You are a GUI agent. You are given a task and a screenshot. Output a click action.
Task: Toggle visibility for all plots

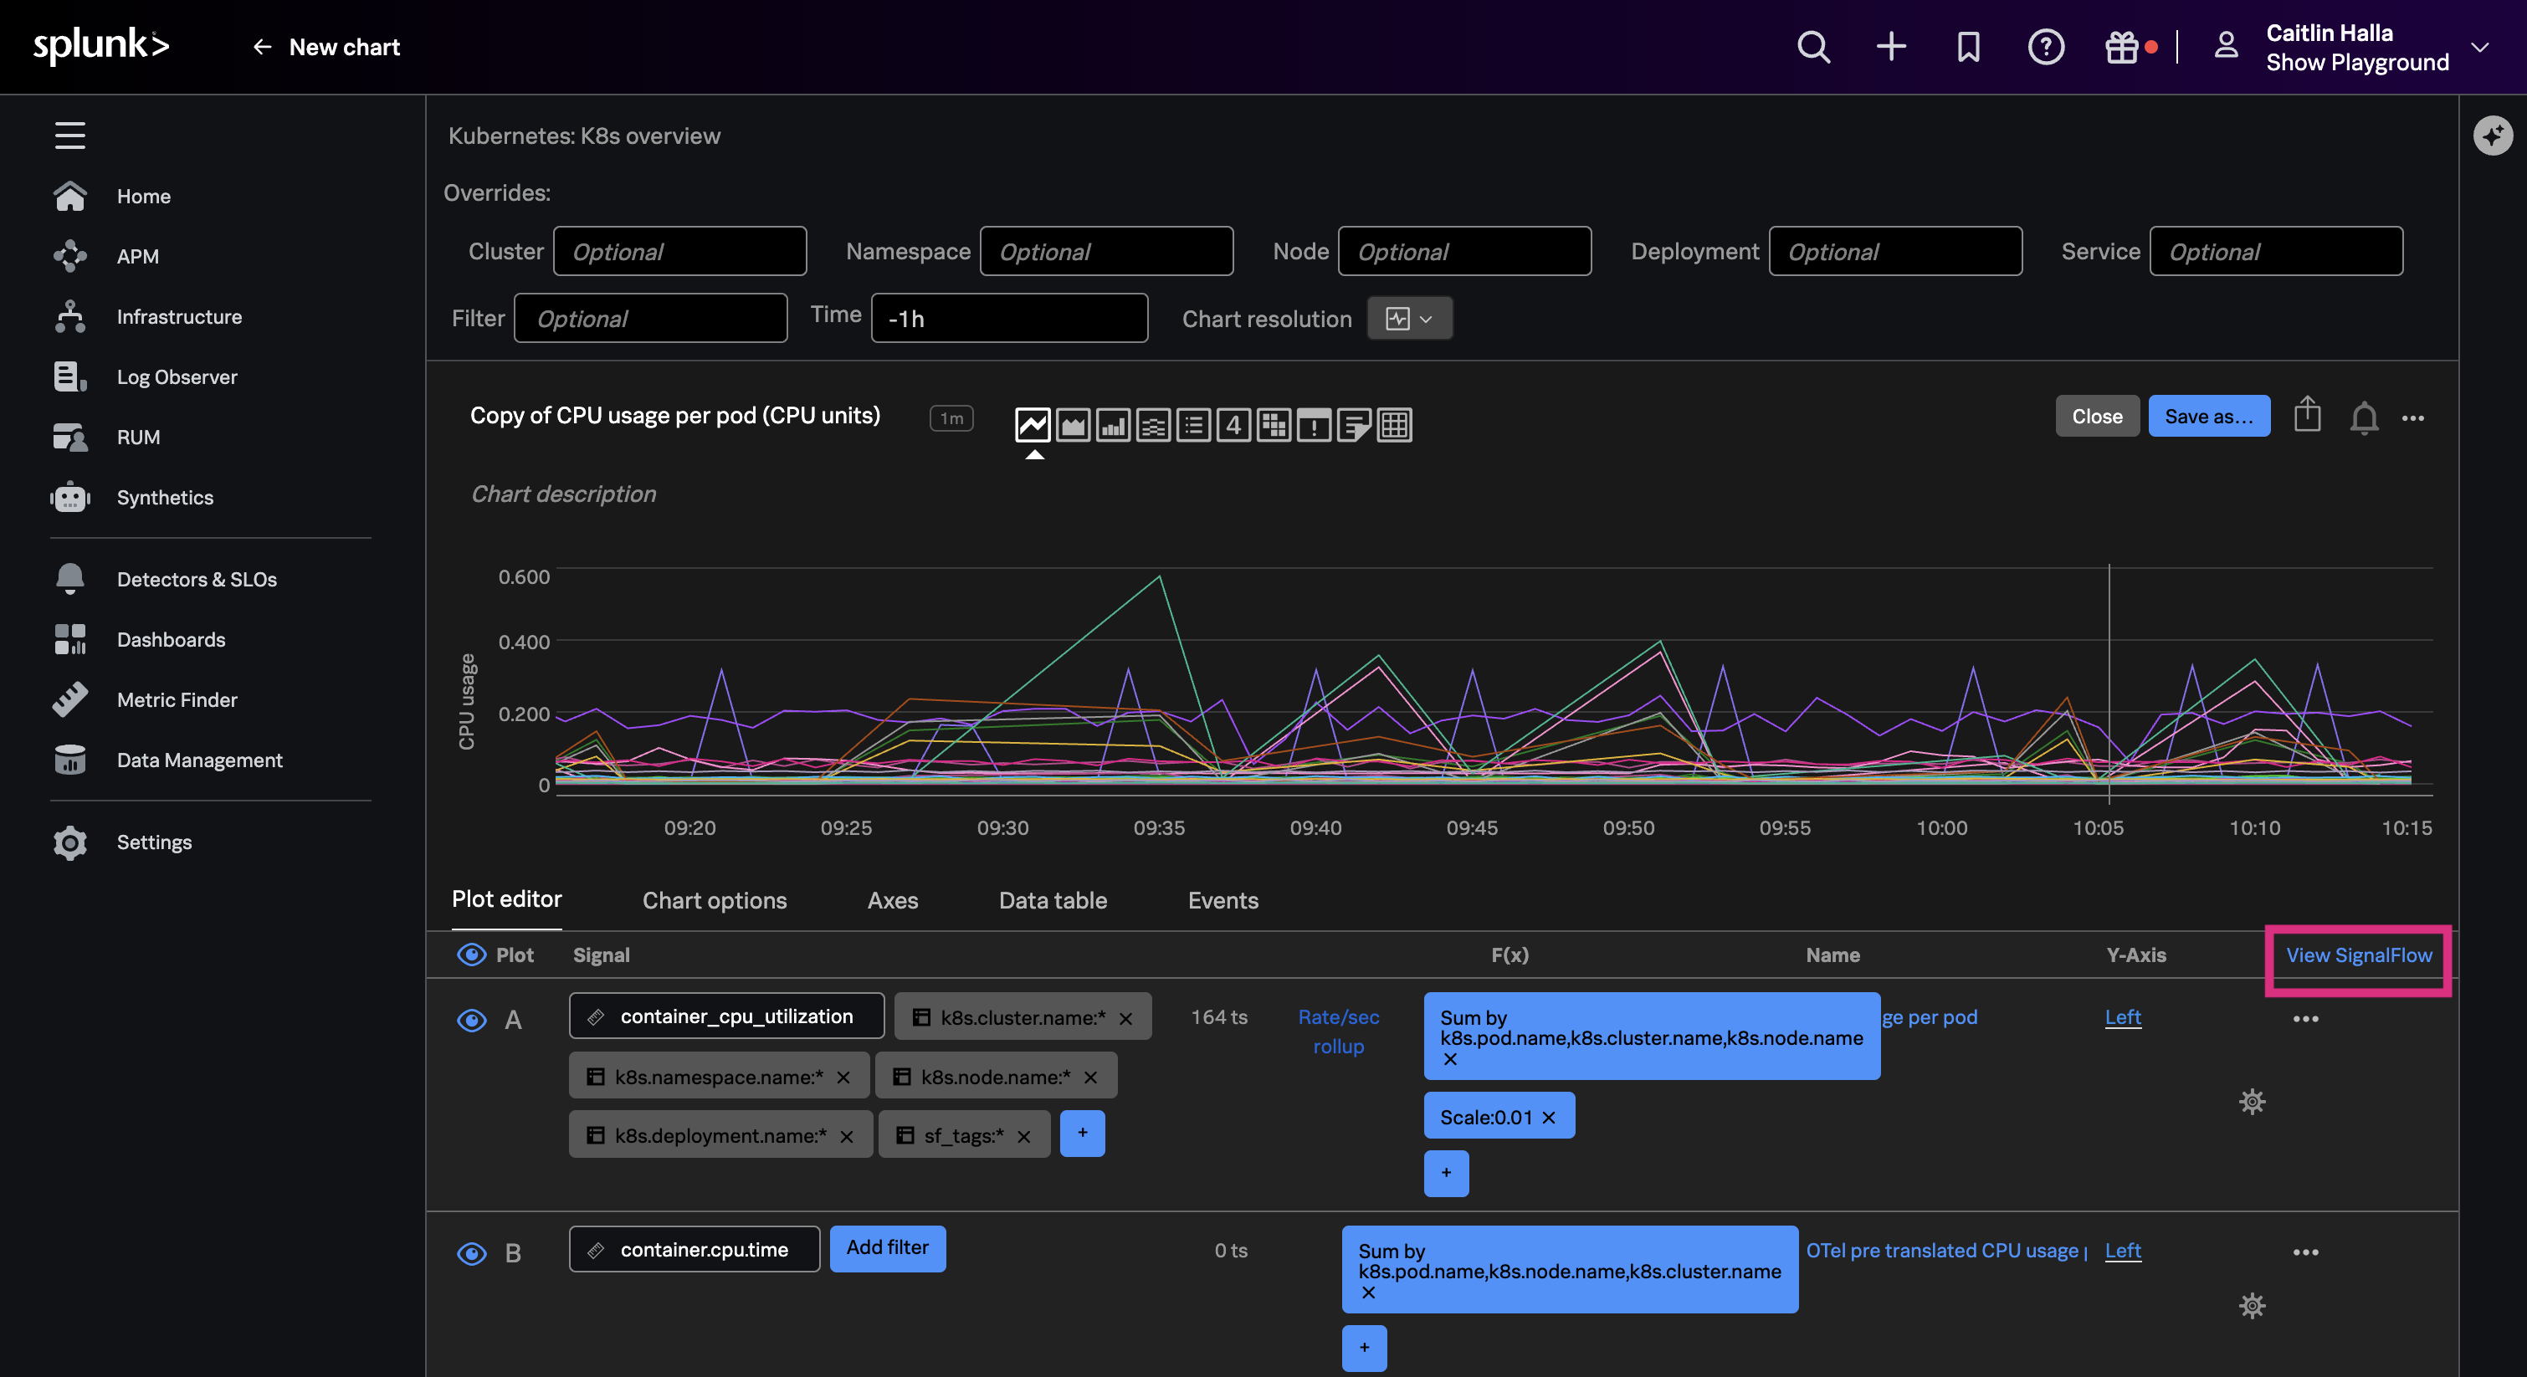coord(472,955)
